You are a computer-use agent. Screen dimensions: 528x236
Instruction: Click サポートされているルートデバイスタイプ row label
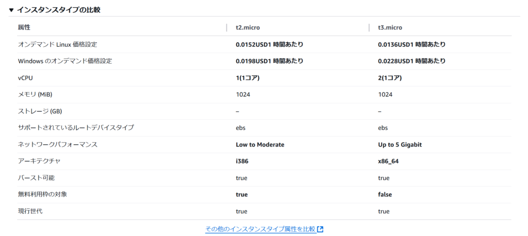76,128
